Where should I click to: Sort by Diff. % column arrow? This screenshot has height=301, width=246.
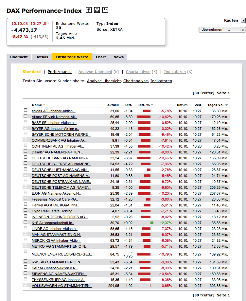pos(152,105)
